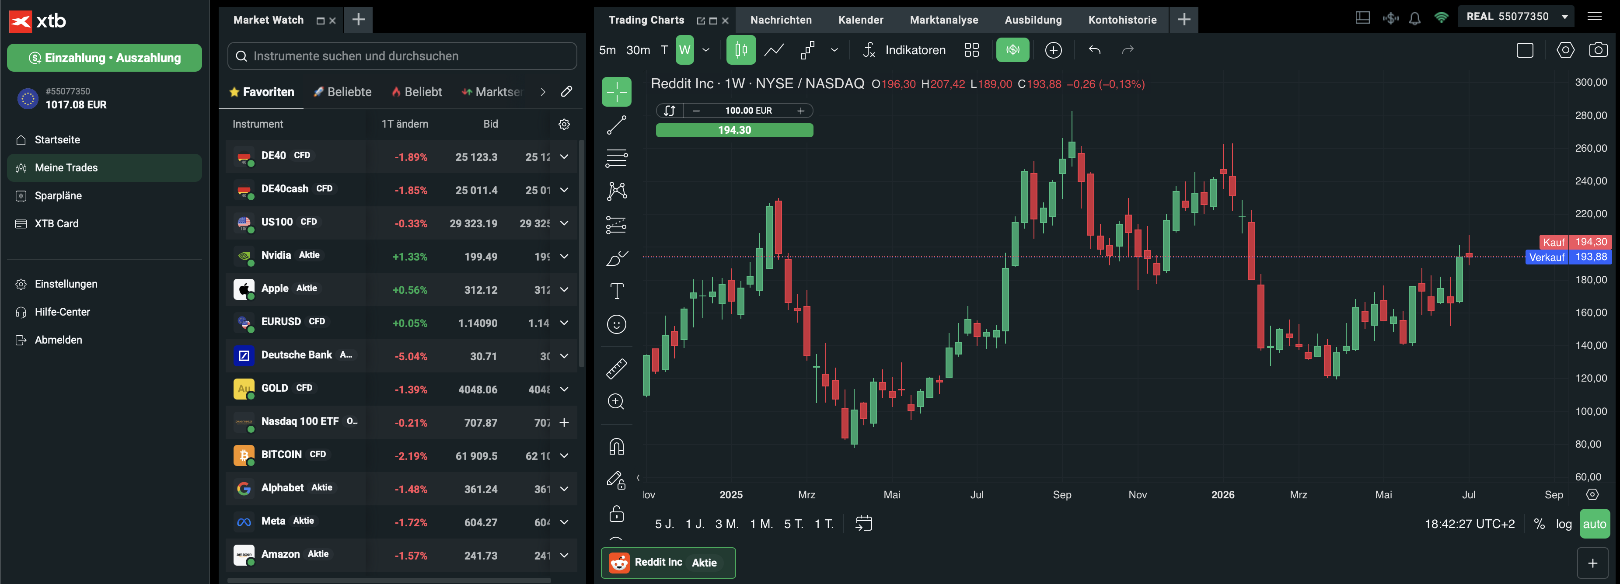The width and height of the screenshot is (1620, 584).
Task: Open the indicator templates grid
Action: pos(972,50)
